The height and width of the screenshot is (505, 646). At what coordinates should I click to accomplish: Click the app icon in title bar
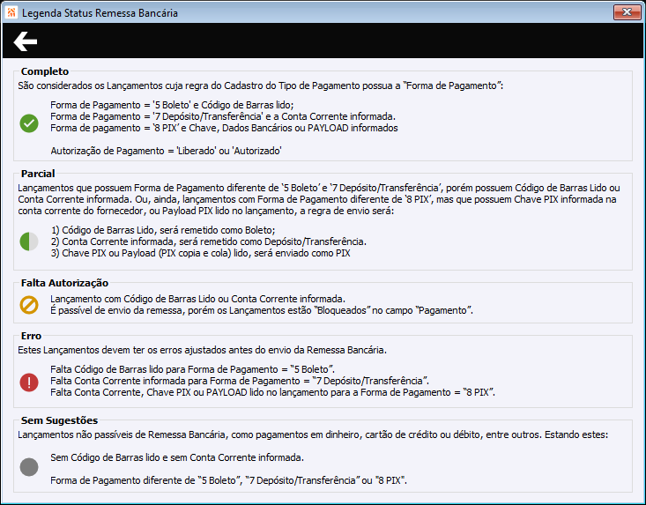click(11, 12)
